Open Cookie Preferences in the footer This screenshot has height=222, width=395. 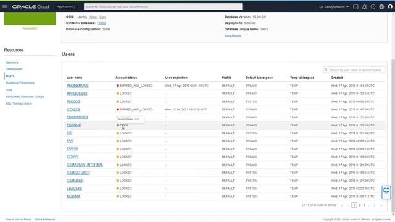(x=45, y=220)
